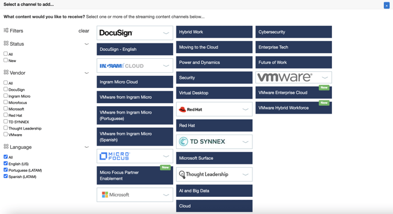This screenshot has width=393, height=214.
Task: Clear all filters
Action: tap(84, 31)
